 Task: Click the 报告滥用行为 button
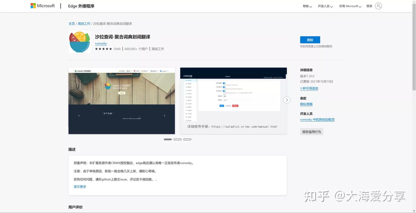(311, 131)
